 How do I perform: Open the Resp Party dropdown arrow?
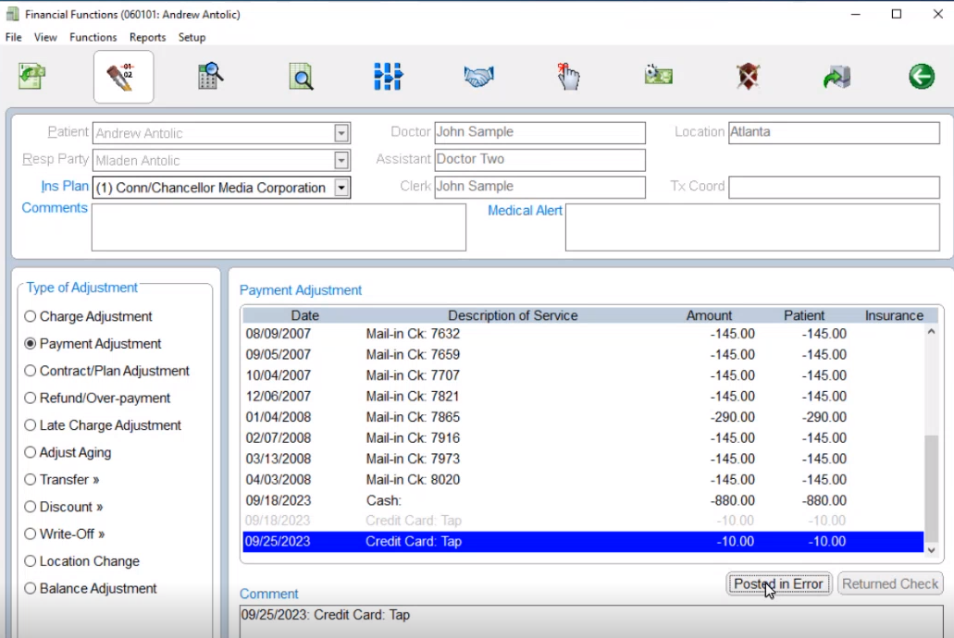[341, 161]
